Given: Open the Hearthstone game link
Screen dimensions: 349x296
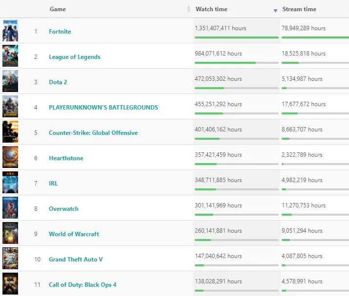Looking at the screenshot, I should pos(66,158).
